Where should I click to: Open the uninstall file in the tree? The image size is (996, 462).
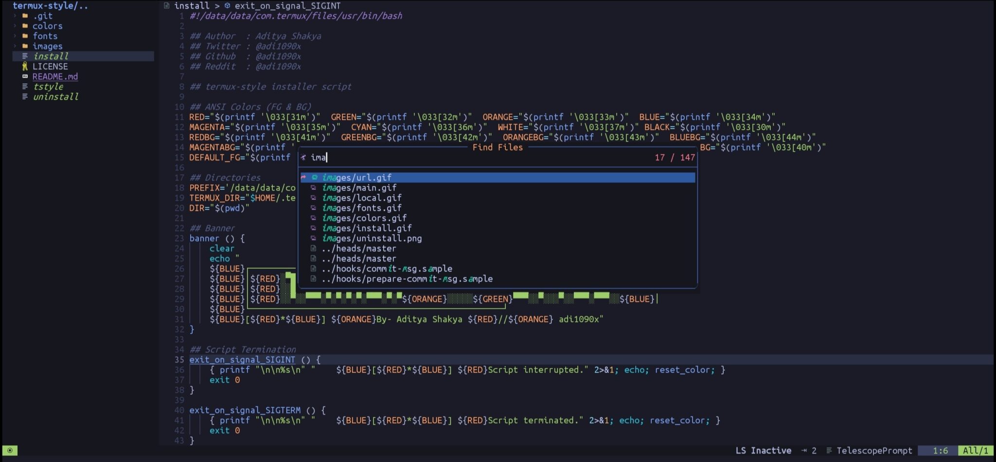[x=55, y=97]
